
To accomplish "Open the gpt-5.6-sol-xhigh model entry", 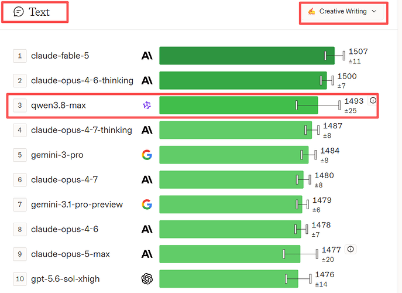I will (x=66, y=279).
